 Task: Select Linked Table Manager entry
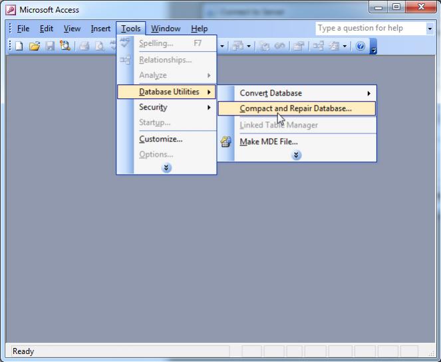(297, 125)
